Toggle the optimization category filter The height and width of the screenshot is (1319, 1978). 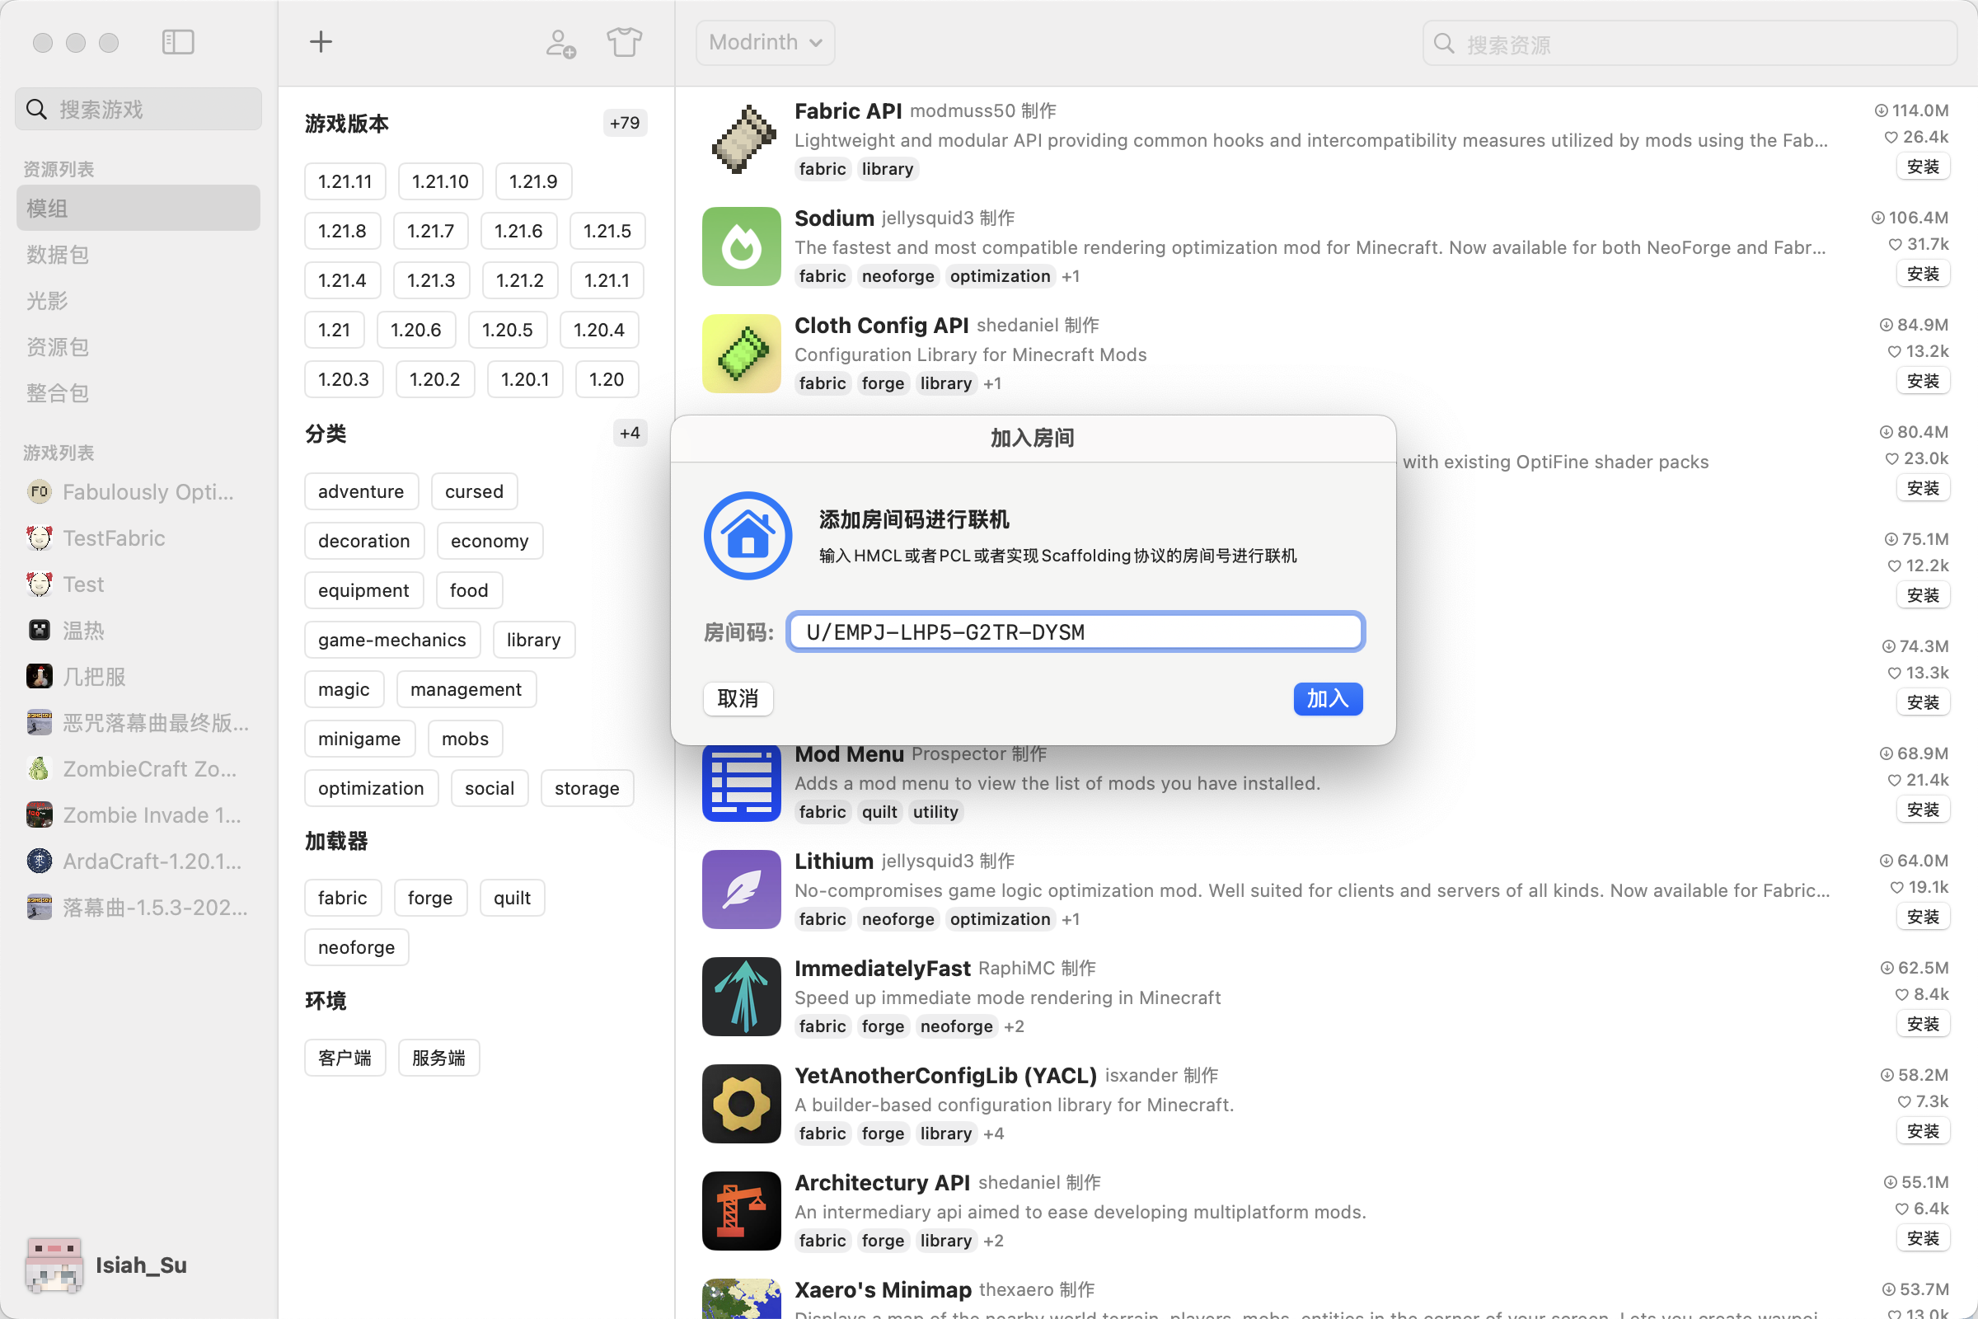370,788
